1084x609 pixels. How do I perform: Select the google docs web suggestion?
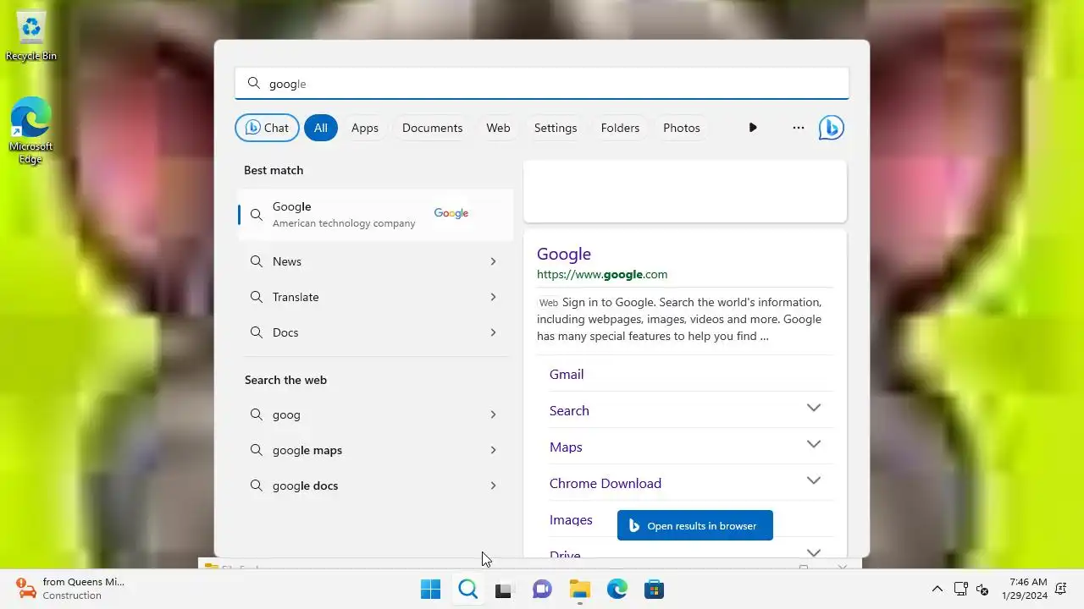[x=375, y=486]
